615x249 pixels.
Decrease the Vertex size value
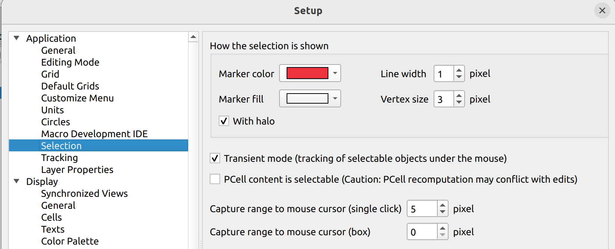[x=459, y=103]
